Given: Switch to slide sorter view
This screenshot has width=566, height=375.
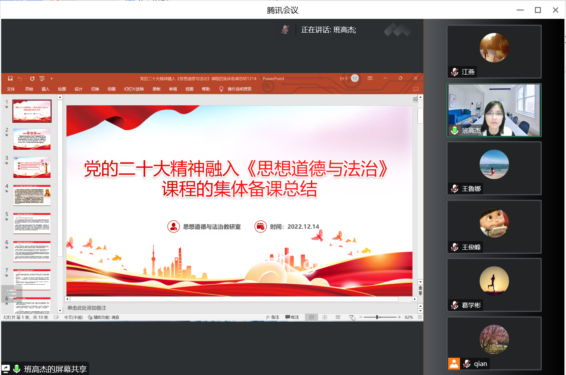Looking at the screenshot, I should click(325, 317).
